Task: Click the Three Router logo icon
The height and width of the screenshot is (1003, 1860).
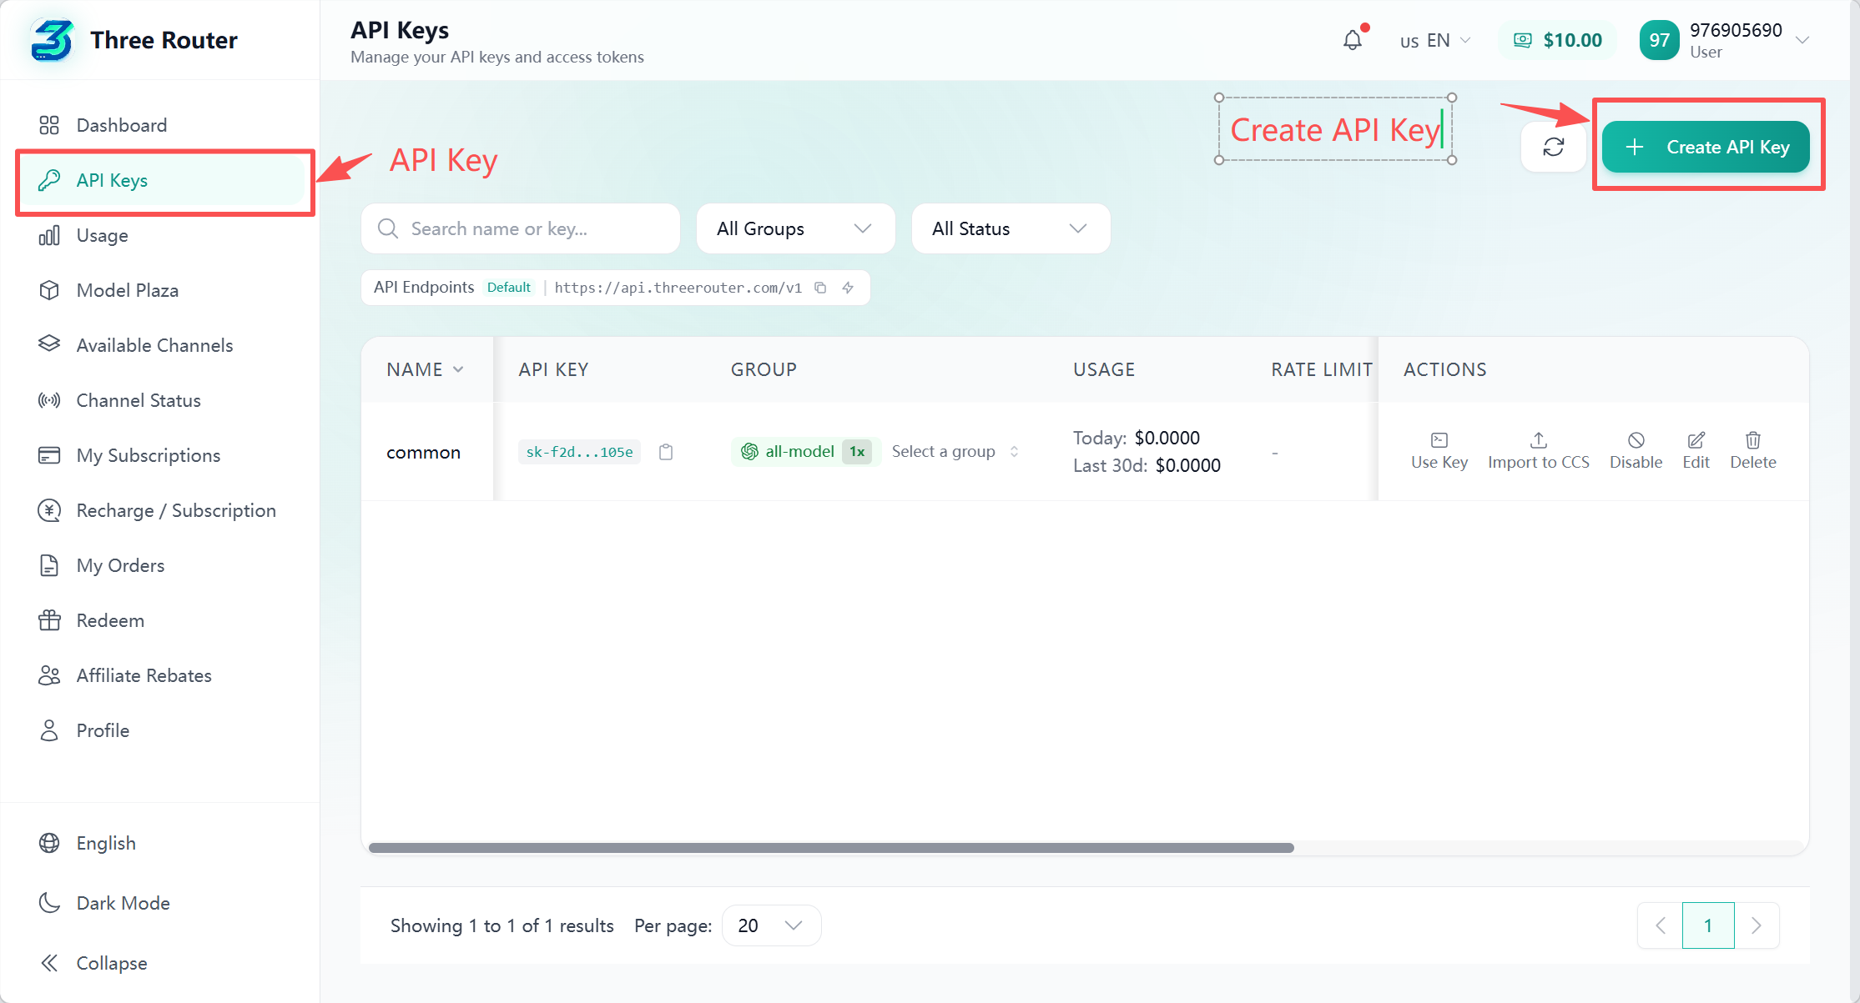Action: [52, 40]
